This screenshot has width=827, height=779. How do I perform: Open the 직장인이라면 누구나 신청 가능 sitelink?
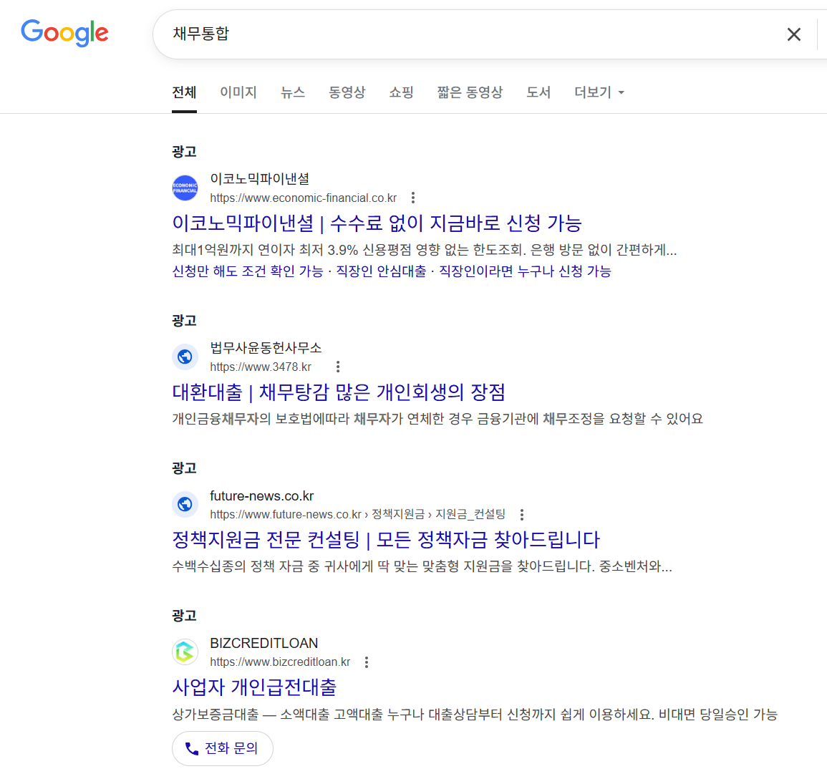526,271
